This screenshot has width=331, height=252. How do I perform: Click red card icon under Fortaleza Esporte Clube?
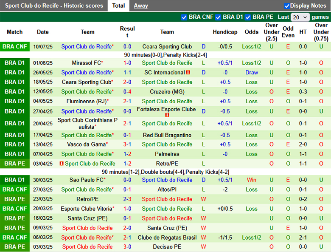167,115
